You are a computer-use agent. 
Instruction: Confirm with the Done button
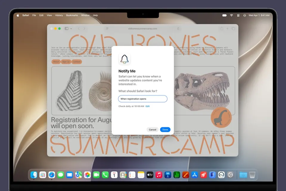point(165,130)
